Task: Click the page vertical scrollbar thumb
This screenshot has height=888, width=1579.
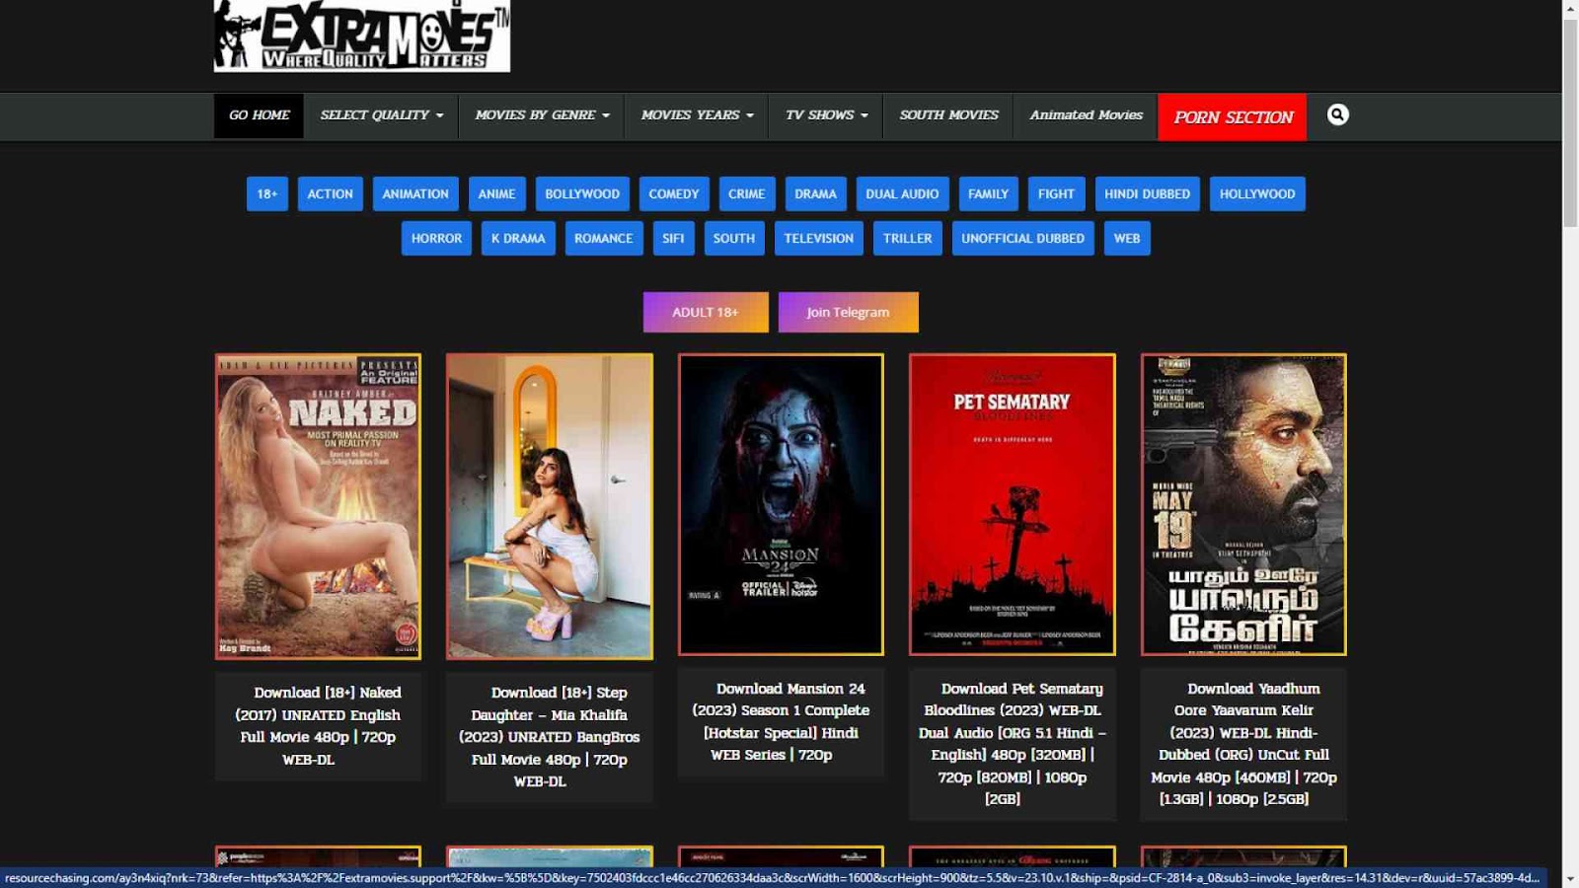Action: pyautogui.click(x=1570, y=122)
